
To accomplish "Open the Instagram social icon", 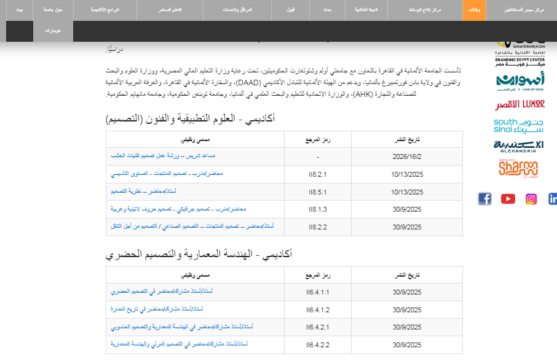I will pos(531,199).
